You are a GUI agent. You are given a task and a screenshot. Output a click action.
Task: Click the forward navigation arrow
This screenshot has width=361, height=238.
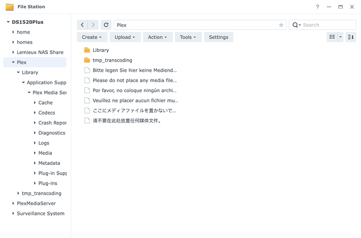click(x=93, y=25)
